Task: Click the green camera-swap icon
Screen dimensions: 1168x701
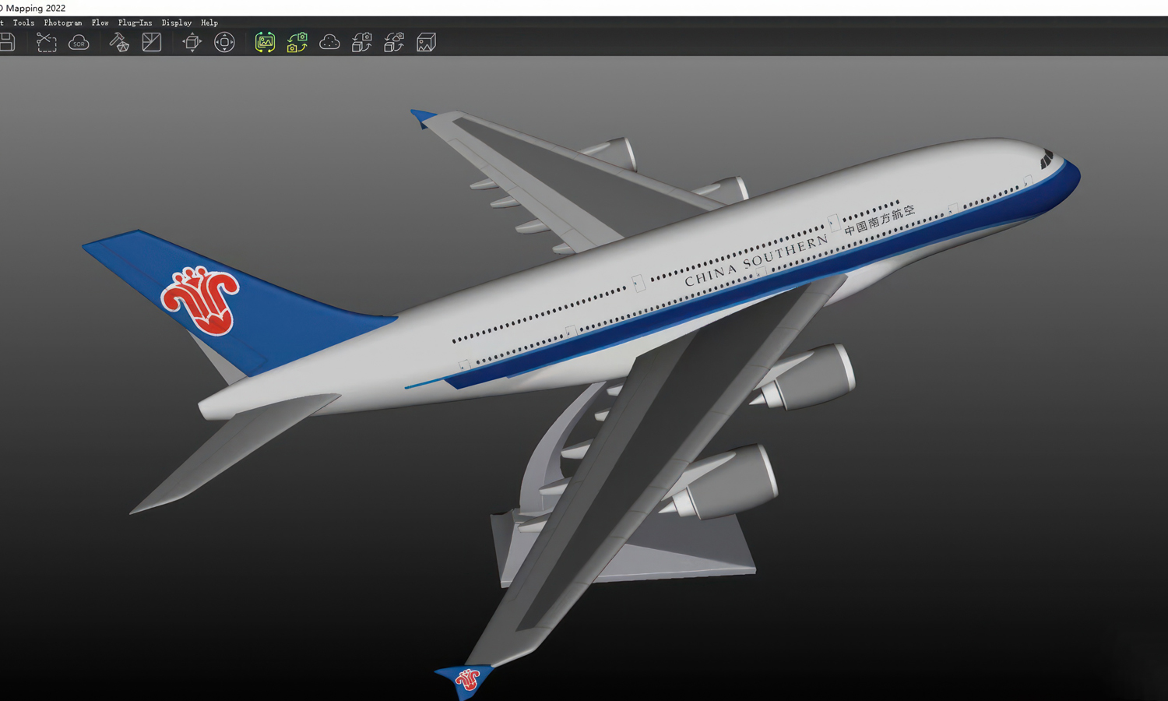Action: (297, 42)
